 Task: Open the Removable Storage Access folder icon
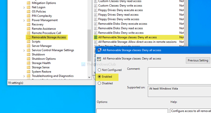tap(28, 37)
